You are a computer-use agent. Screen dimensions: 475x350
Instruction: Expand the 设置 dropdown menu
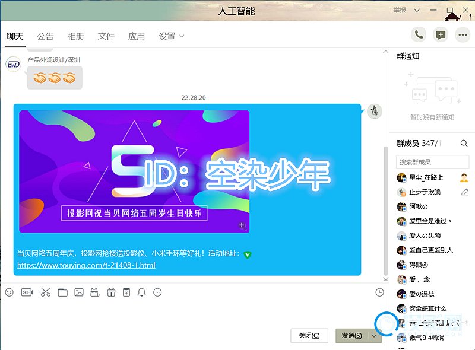point(172,36)
